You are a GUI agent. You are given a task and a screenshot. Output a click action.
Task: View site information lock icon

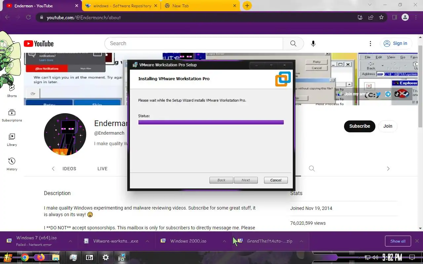pyautogui.click(x=41, y=17)
